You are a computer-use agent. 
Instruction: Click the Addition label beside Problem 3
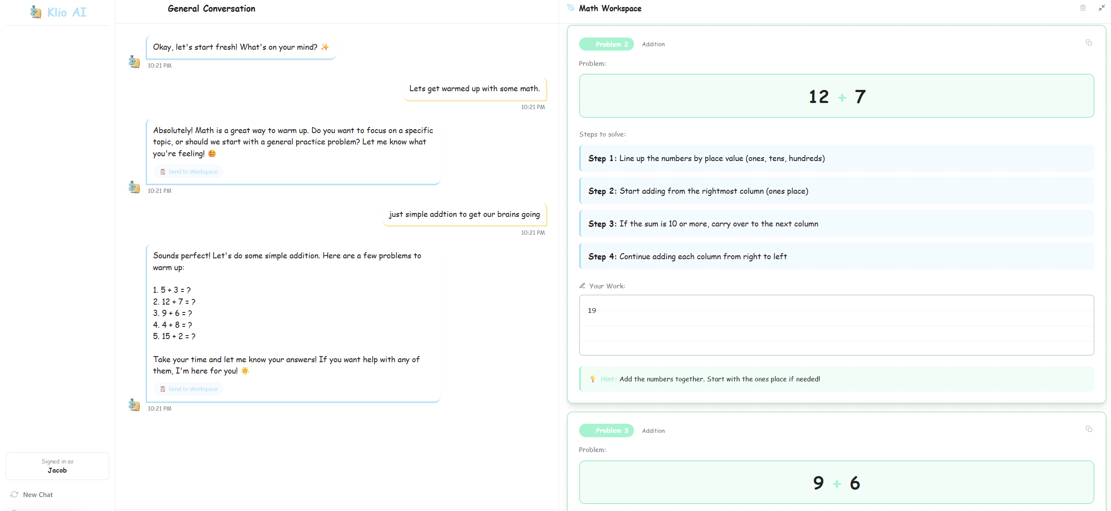653,431
